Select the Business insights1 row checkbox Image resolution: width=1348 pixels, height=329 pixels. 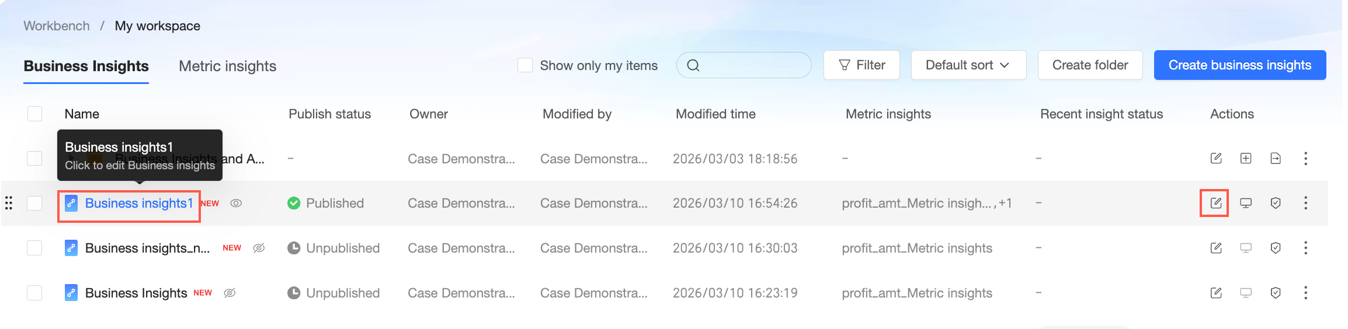(35, 203)
